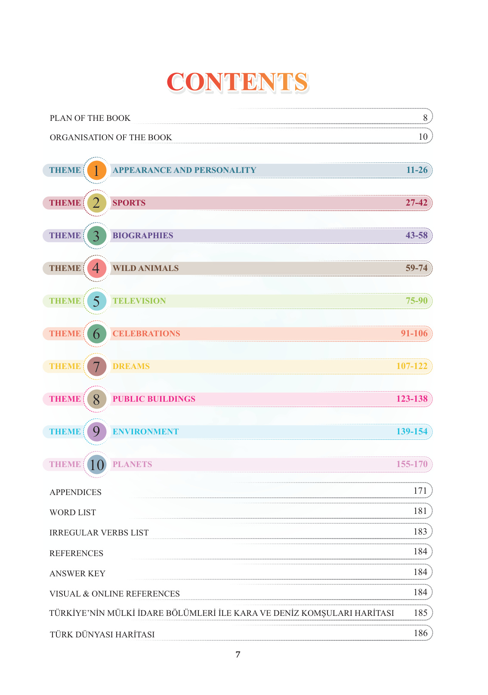488x695 pixels.
Task: Open the Appearance and Personality theme title
Action: coord(184,170)
